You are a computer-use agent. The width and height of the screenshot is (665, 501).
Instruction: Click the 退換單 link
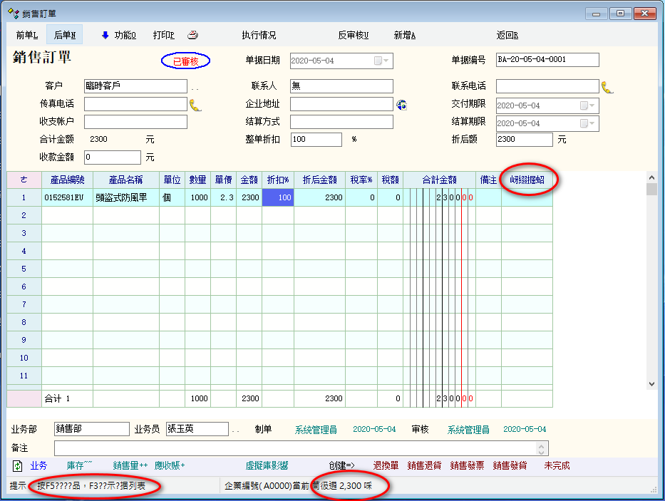tap(385, 466)
